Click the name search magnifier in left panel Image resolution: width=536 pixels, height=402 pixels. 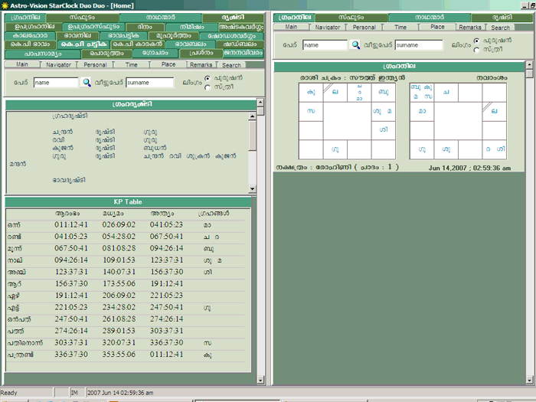point(87,83)
